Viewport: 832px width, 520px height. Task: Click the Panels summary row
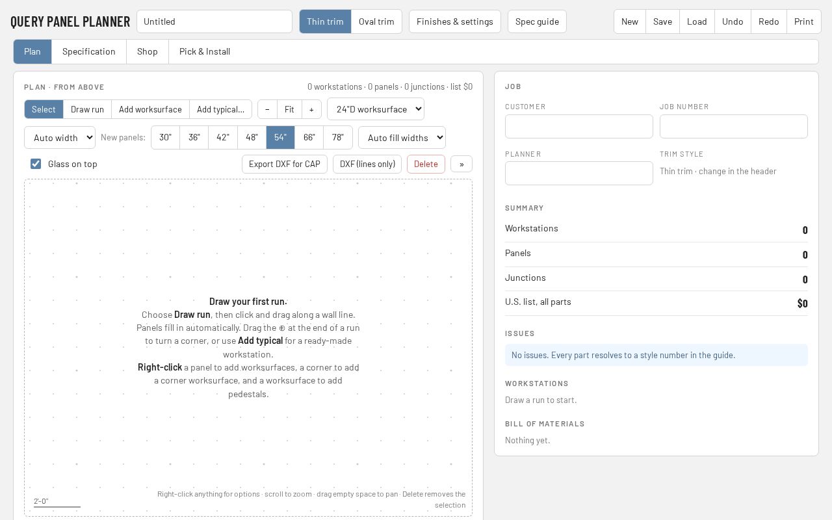[x=656, y=254]
